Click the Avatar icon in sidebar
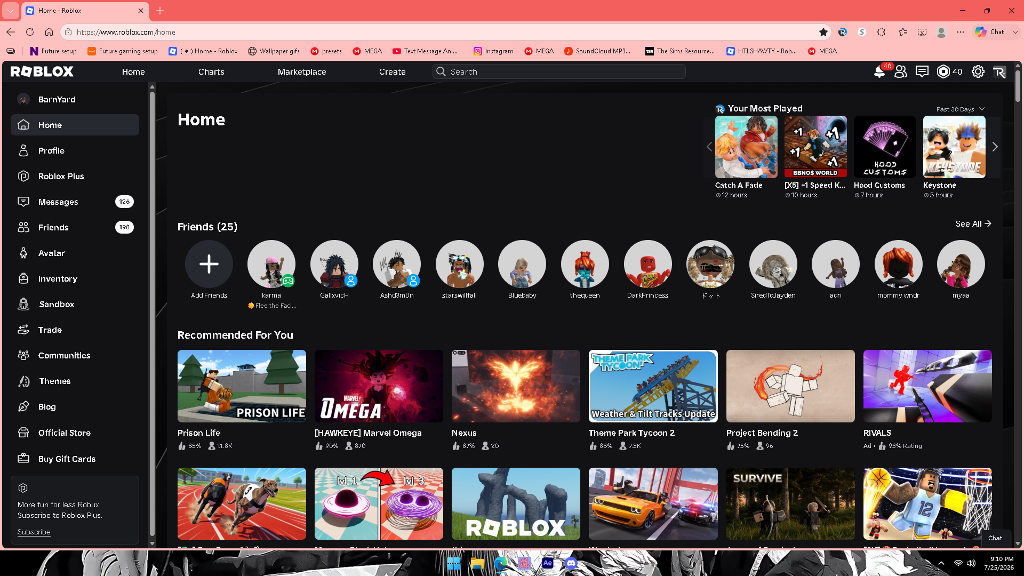Screen dimensions: 1024x576 (23, 253)
